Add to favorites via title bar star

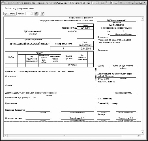102,3
